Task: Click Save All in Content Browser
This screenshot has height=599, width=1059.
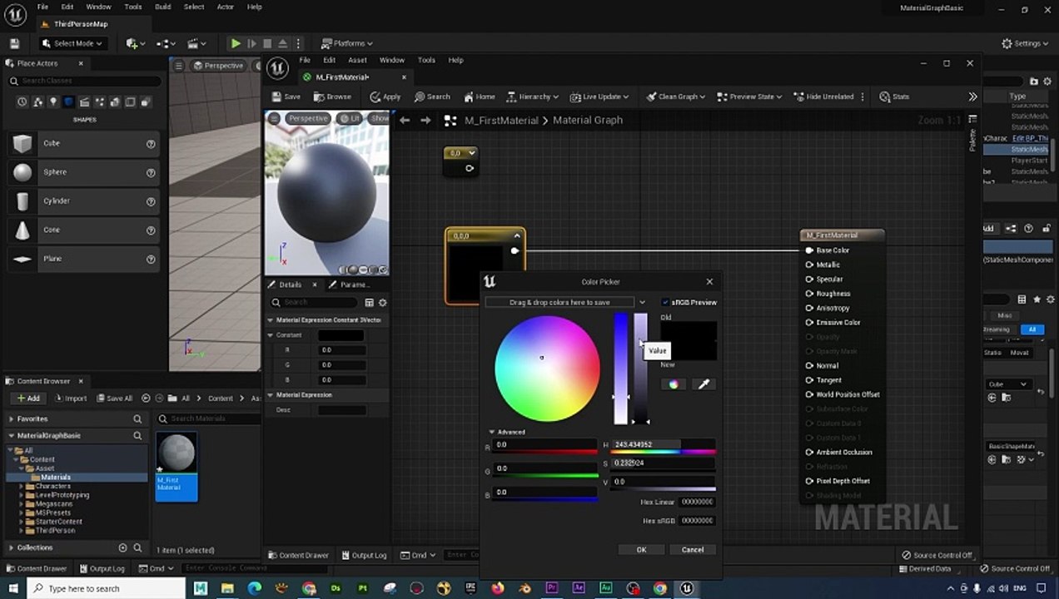Action: [x=113, y=398]
